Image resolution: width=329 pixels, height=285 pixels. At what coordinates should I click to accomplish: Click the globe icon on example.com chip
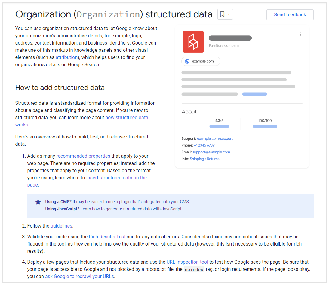187,61
